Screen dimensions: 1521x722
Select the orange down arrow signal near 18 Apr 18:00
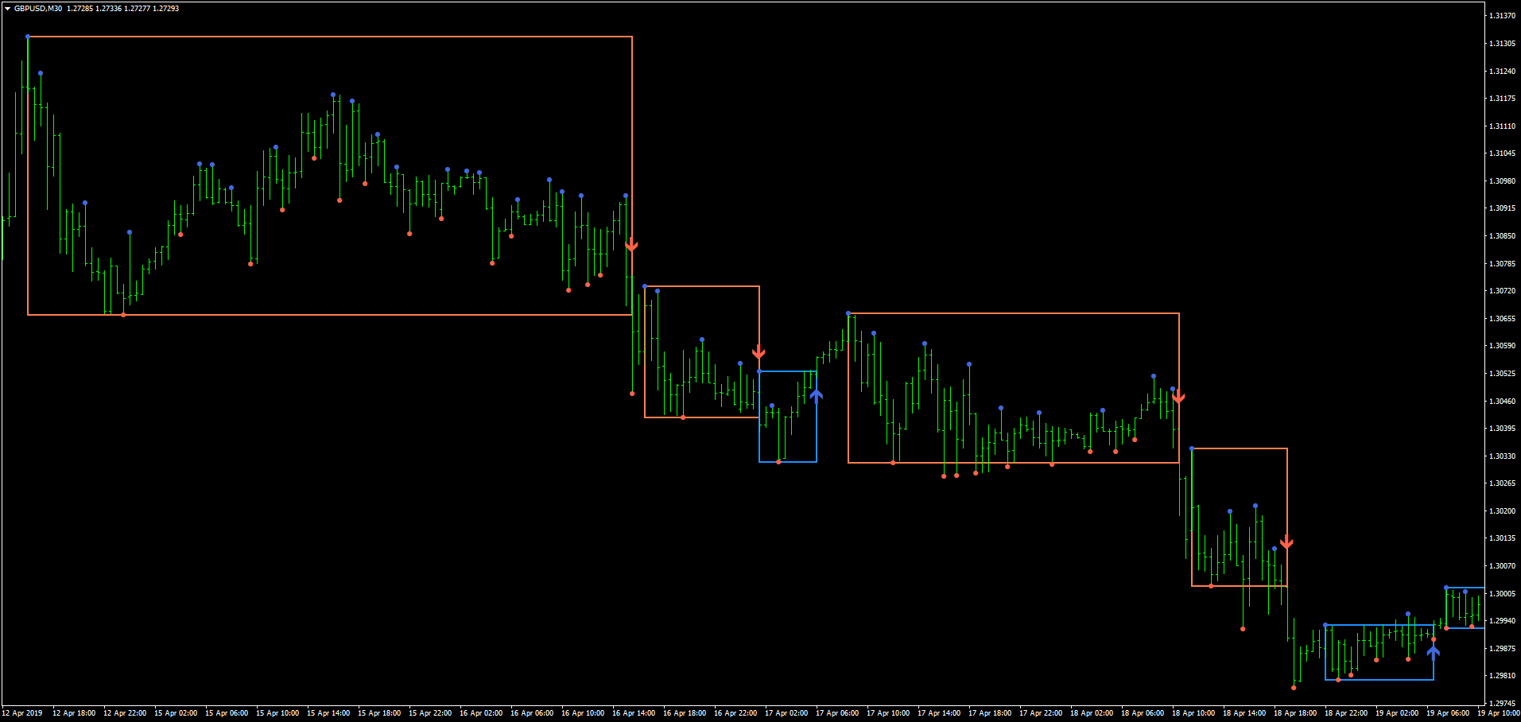[1286, 543]
